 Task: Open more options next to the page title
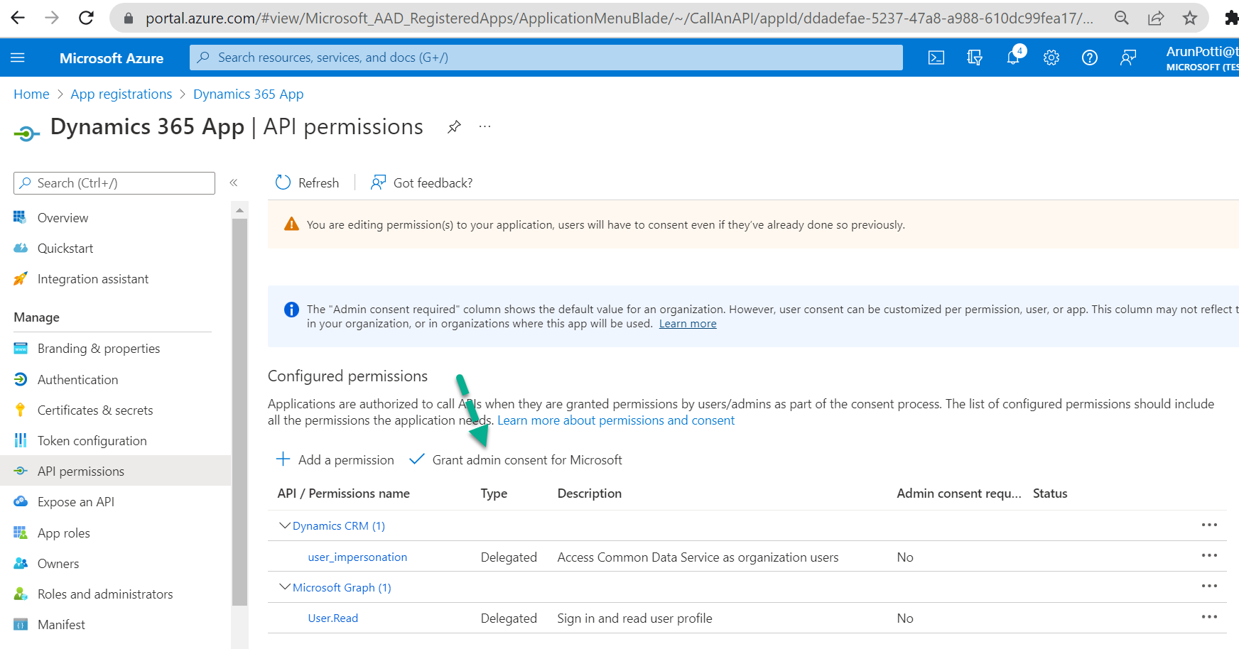(485, 126)
